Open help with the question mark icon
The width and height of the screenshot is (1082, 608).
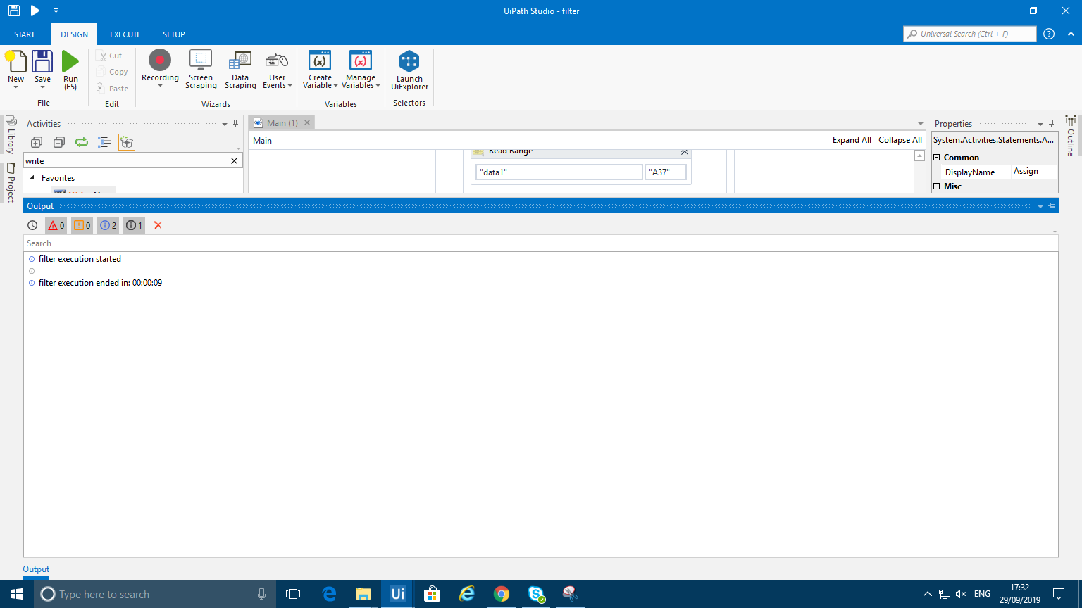[1049, 34]
